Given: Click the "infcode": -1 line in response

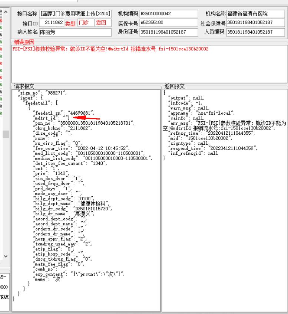Looking at the screenshot, I should click(185, 103).
